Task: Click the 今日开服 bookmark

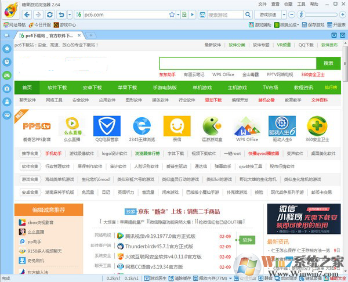Action: [39, 24]
